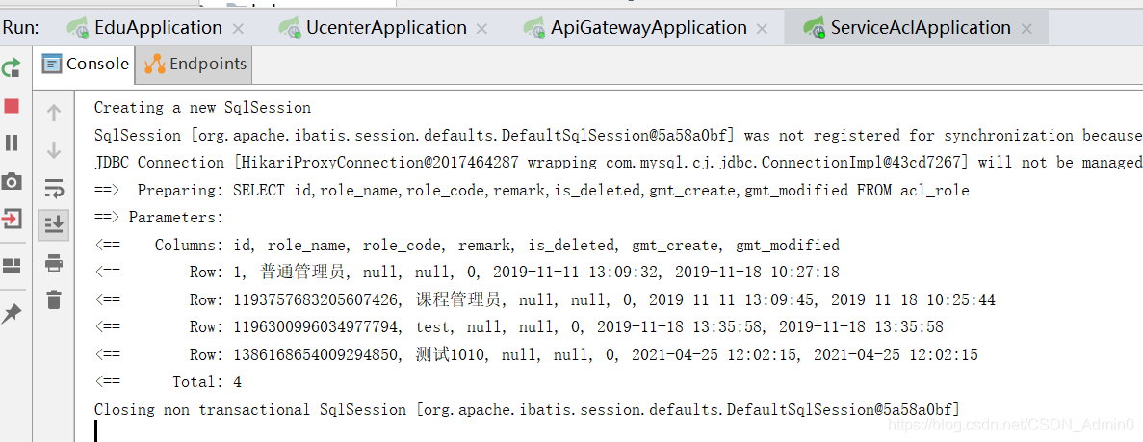
Task: Click the JDBC Connection HikariProxyConnection line
Action: pyautogui.click(x=618, y=163)
